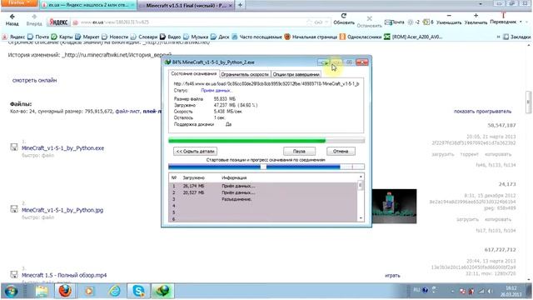Screen dimensions: 533x300
Task: Open Minecraft 1.5 - Полный обзор.mp4 link
Action: point(64,275)
